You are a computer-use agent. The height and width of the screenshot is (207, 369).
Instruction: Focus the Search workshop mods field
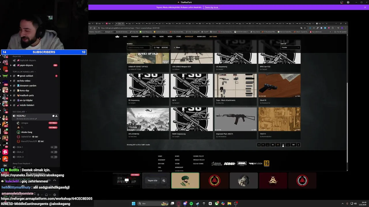(138, 47)
